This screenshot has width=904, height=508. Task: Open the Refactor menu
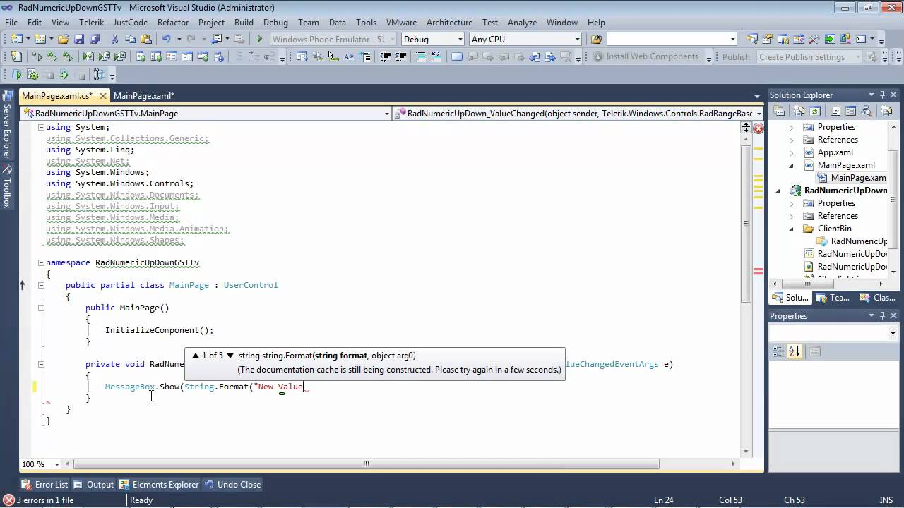[x=173, y=23]
